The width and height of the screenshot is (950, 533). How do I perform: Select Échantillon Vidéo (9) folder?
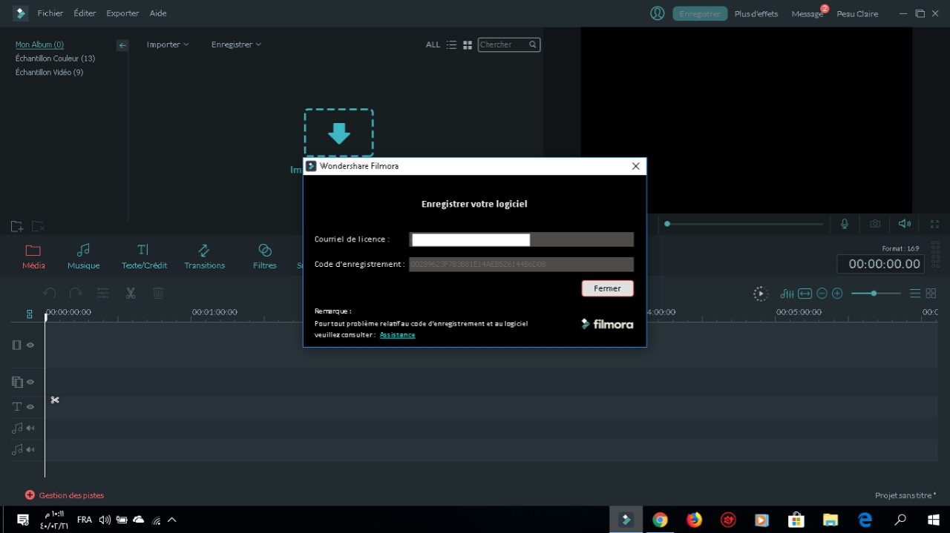(49, 73)
